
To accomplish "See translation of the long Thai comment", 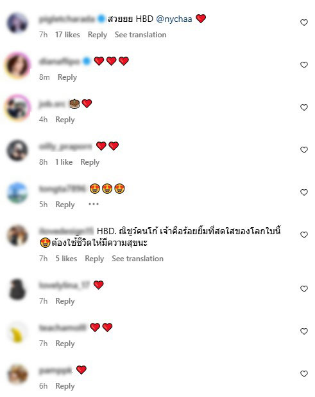I will click(x=137, y=259).
